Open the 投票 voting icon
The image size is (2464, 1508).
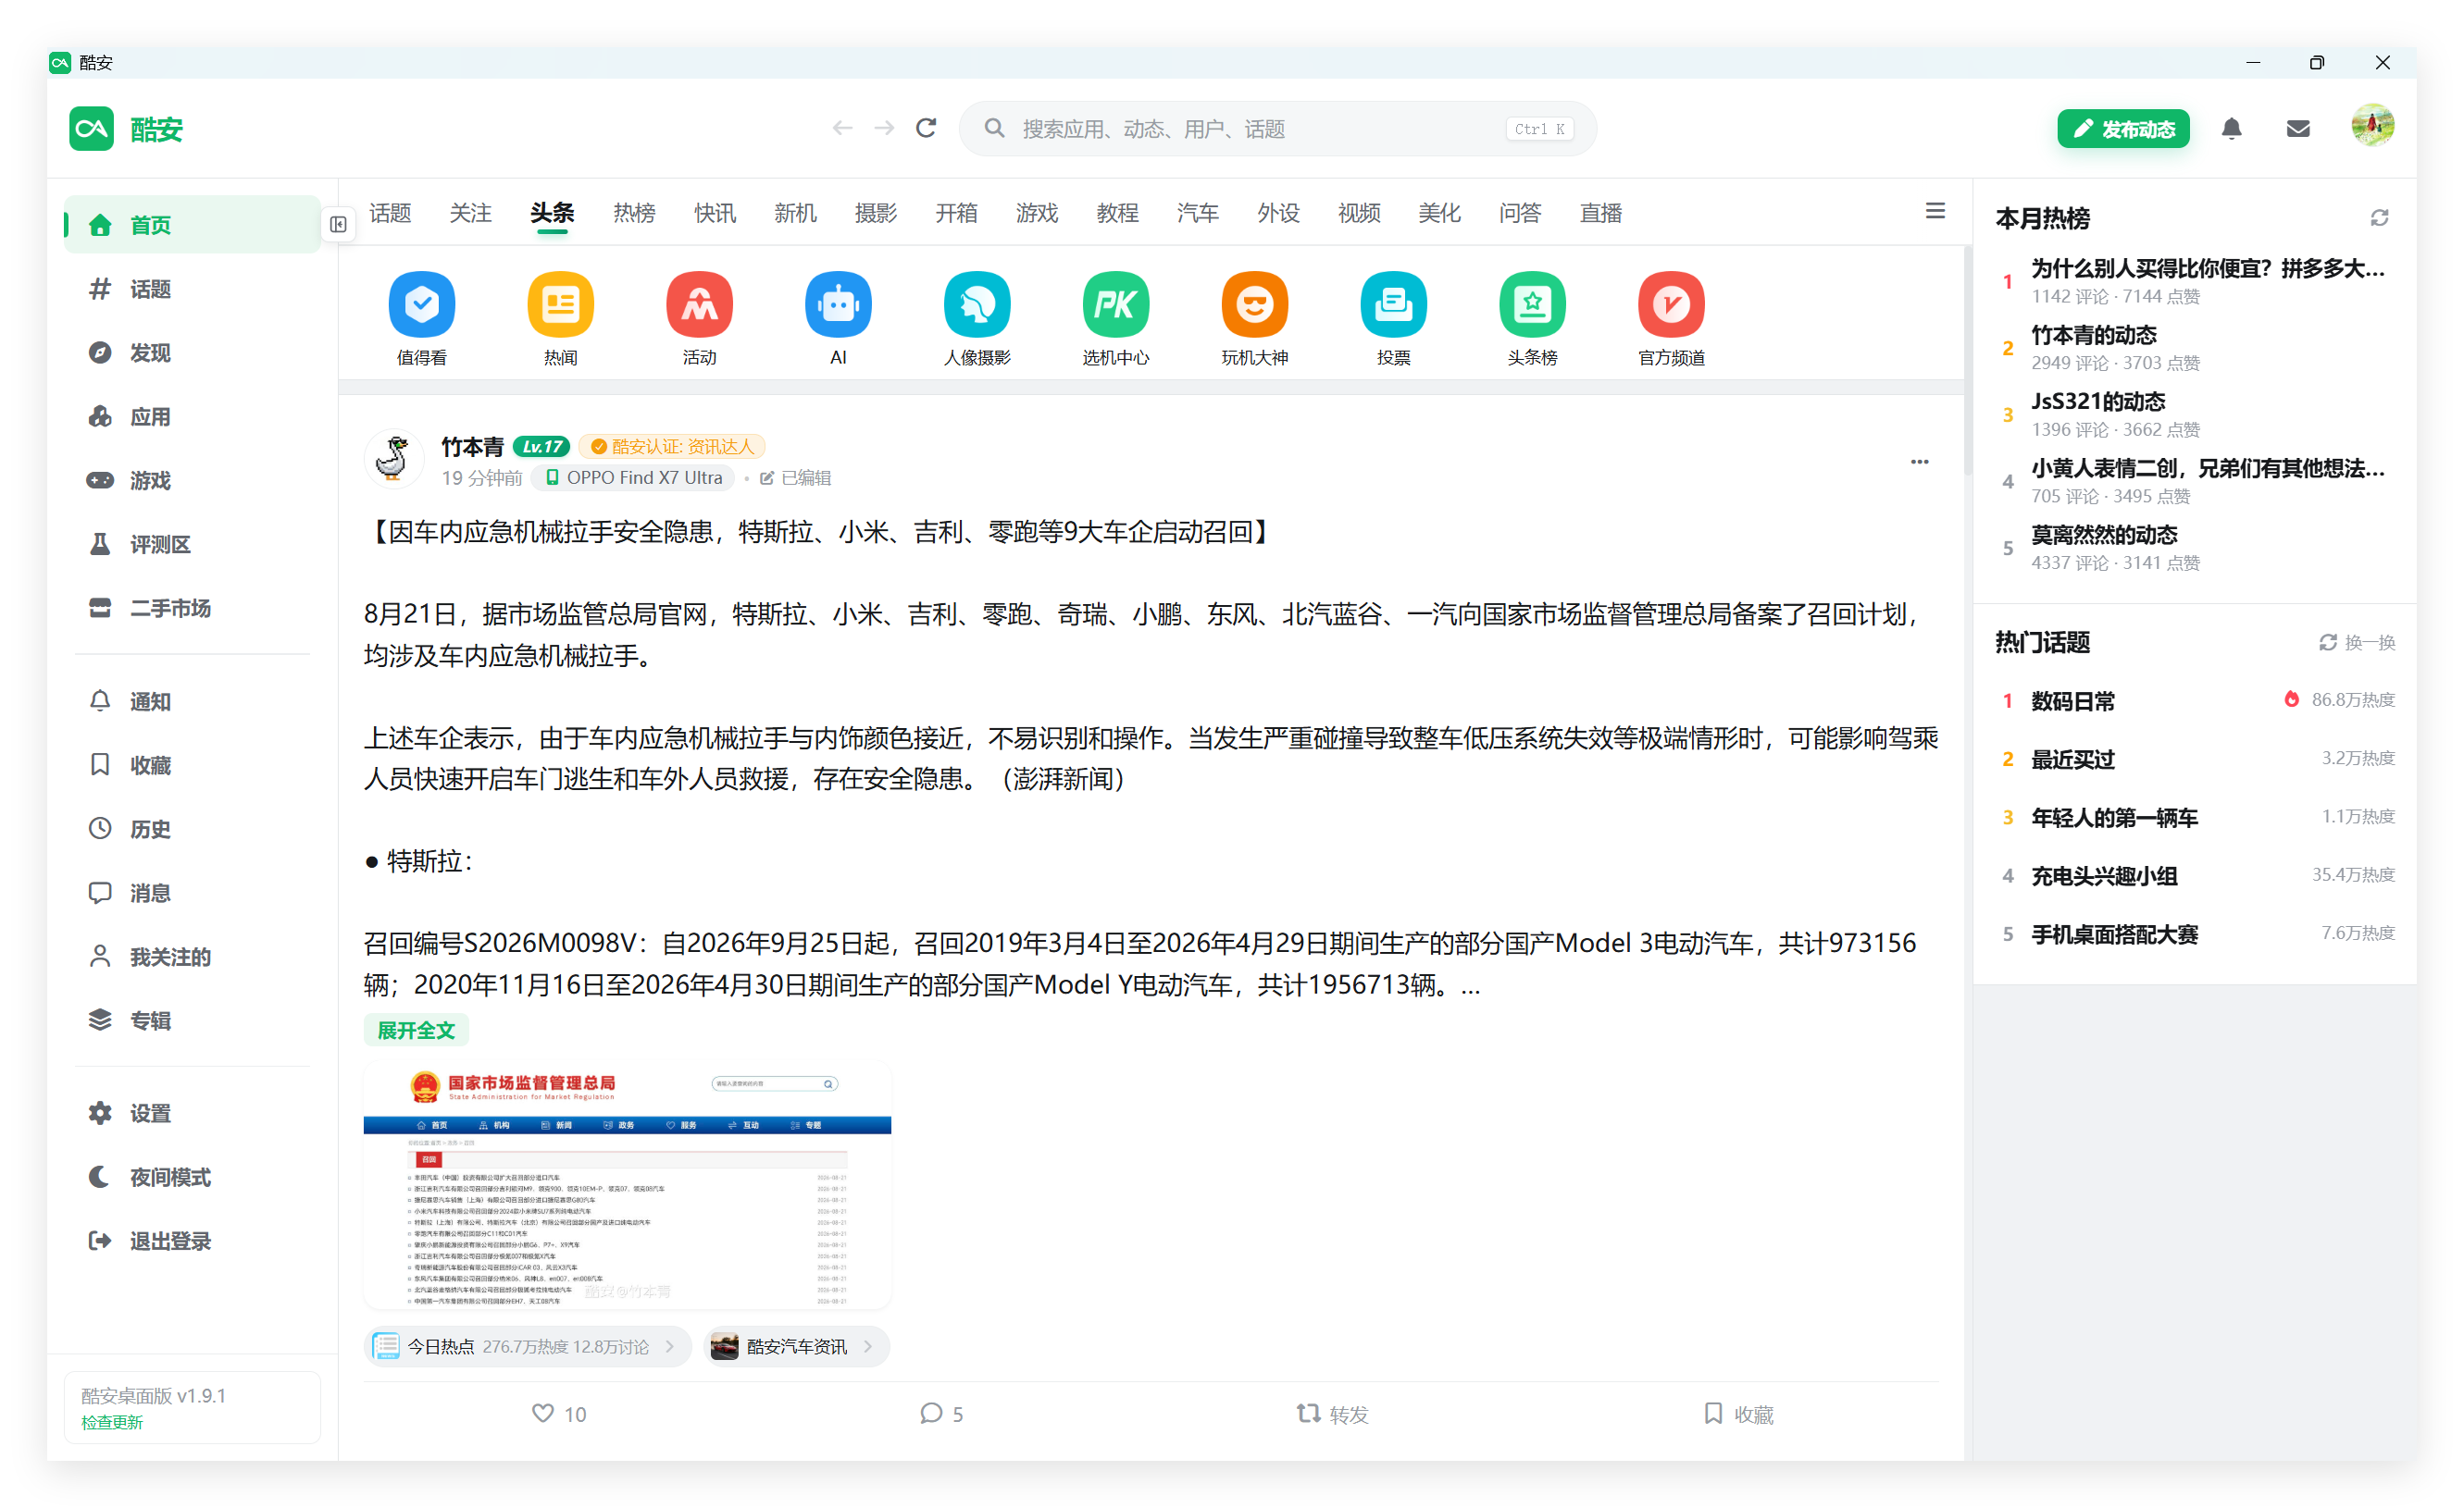1393,303
